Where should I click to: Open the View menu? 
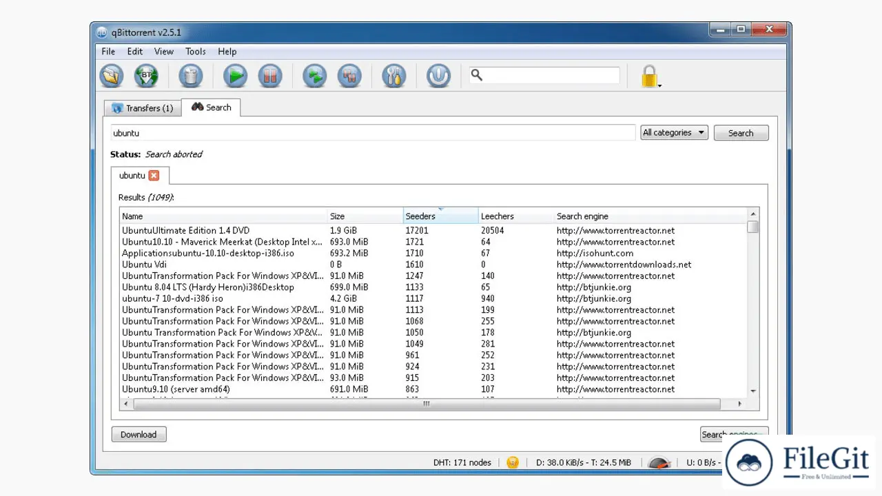(x=164, y=51)
